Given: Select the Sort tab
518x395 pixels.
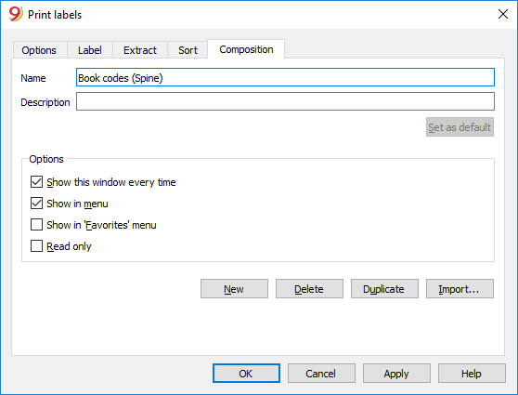Looking at the screenshot, I should 188,50.
